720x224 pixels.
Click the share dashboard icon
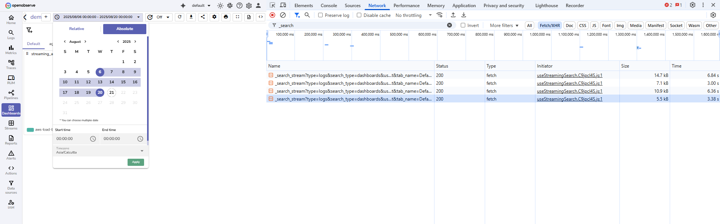click(x=203, y=17)
